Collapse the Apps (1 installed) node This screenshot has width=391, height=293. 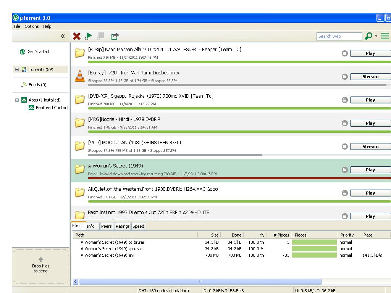tap(17, 100)
